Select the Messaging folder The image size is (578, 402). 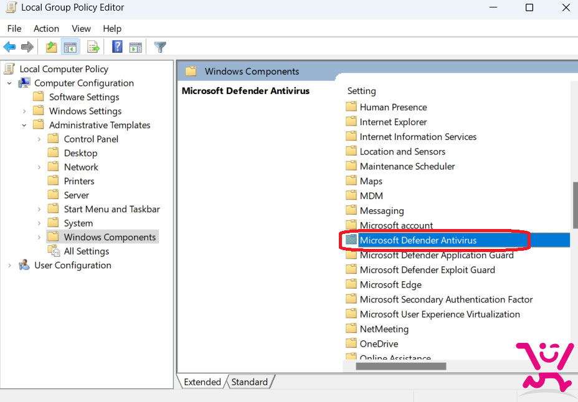pos(382,210)
